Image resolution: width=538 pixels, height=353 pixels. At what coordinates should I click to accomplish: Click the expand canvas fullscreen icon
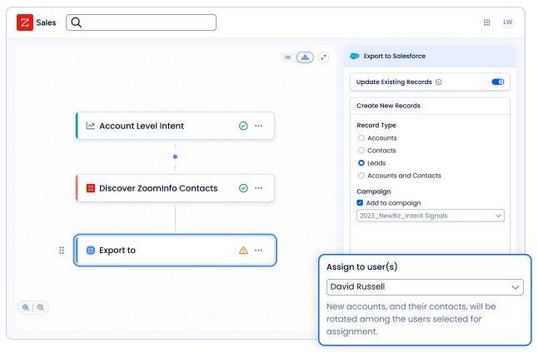(323, 57)
